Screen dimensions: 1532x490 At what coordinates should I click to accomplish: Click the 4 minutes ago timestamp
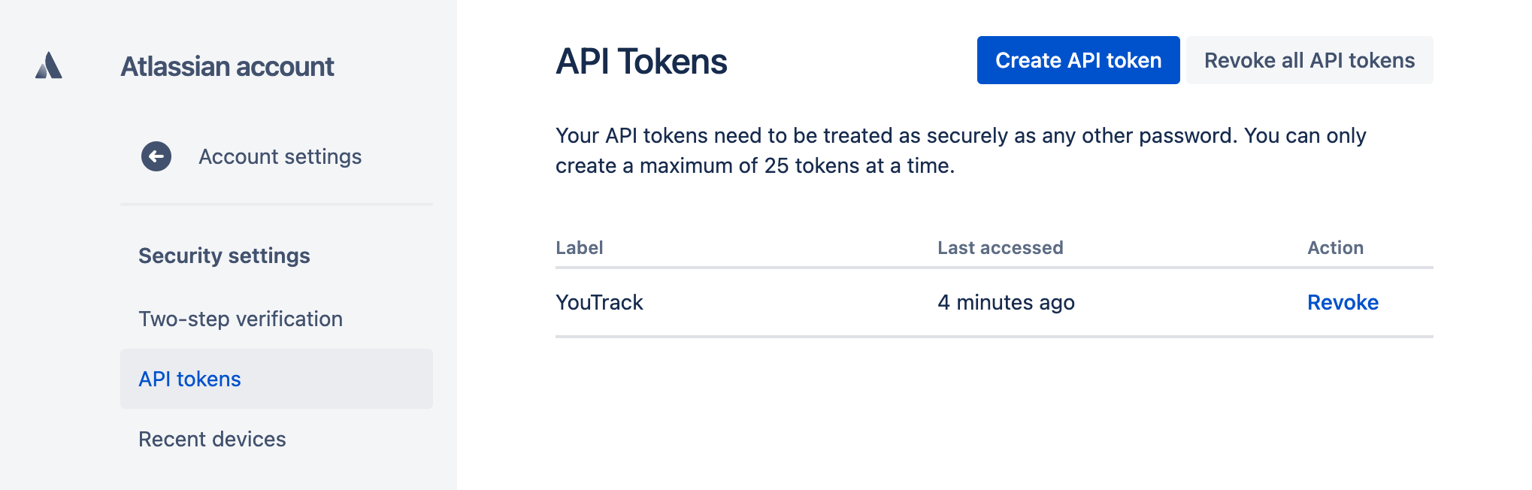(x=1005, y=302)
